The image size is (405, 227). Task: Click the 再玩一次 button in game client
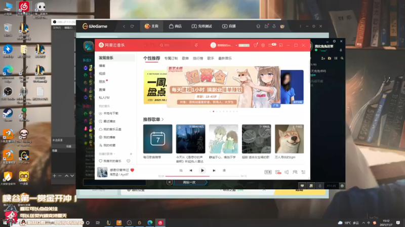189,183
